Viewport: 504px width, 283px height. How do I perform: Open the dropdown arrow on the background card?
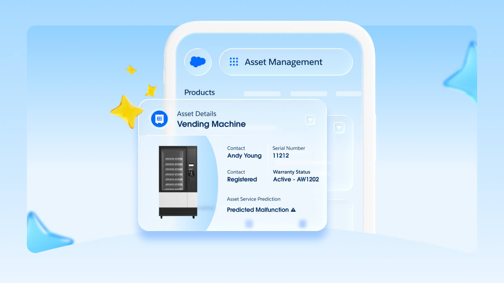[339, 127]
